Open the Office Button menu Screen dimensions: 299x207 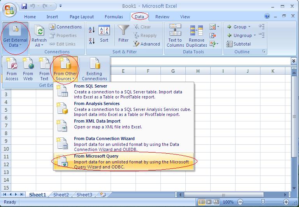[x=9, y=10]
